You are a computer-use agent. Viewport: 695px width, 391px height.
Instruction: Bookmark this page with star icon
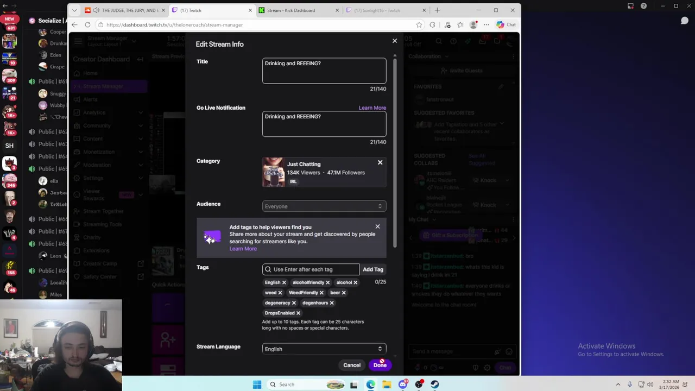pos(419,24)
